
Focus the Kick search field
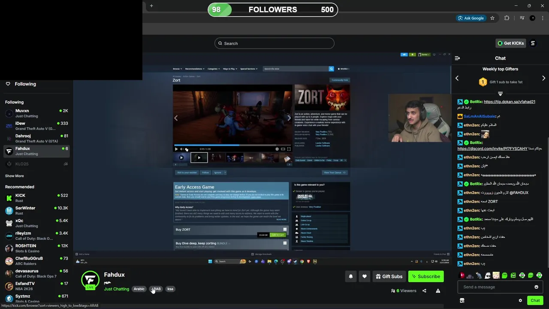tap(274, 43)
